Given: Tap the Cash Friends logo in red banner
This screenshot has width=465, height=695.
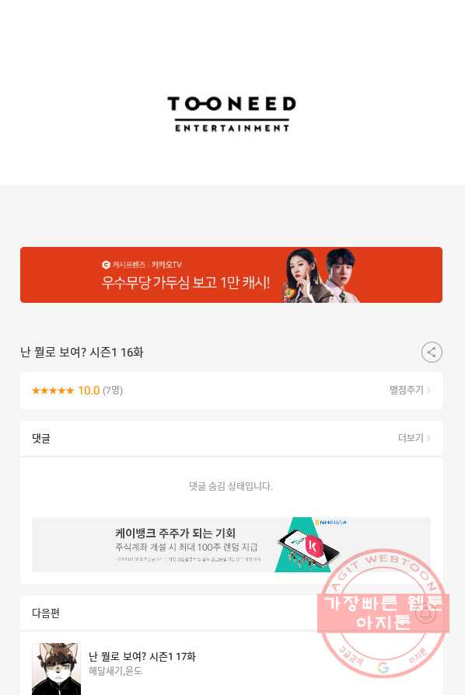Looking at the screenshot, I should (x=106, y=265).
